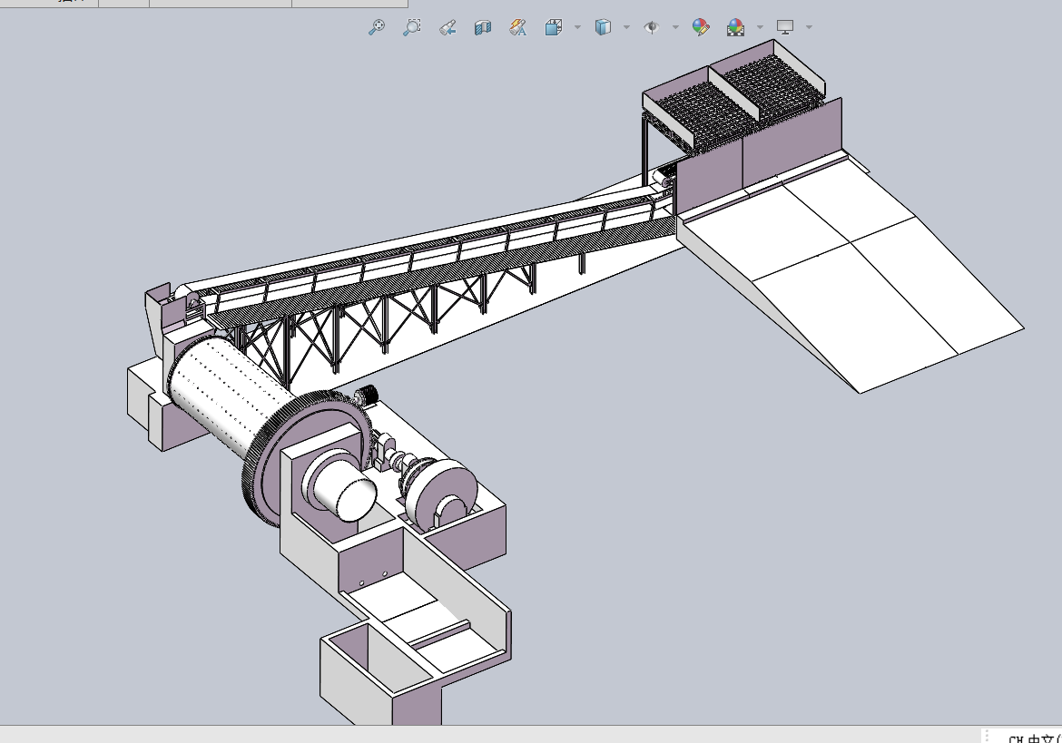Click the Apply Scene icon
1062x743 pixels.
click(736, 27)
